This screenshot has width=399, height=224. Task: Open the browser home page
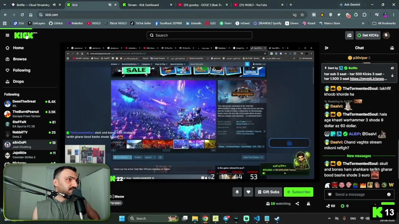click(x=31, y=15)
